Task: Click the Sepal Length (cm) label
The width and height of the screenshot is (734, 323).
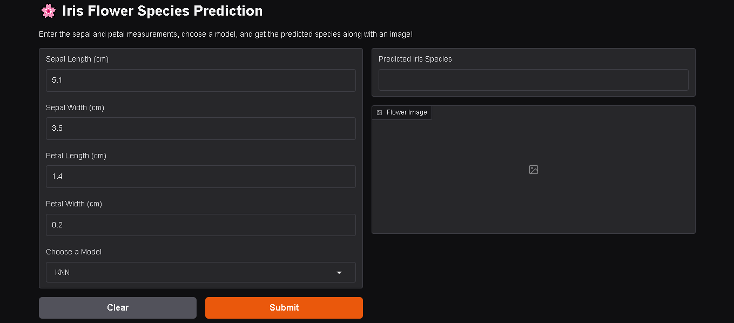Action: tap(77, 59)
